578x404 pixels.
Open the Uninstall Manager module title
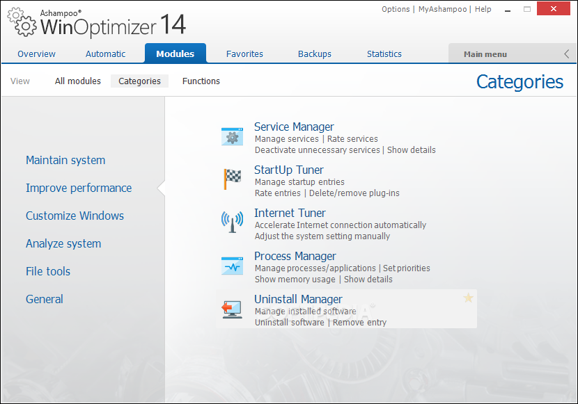(298, 299)
